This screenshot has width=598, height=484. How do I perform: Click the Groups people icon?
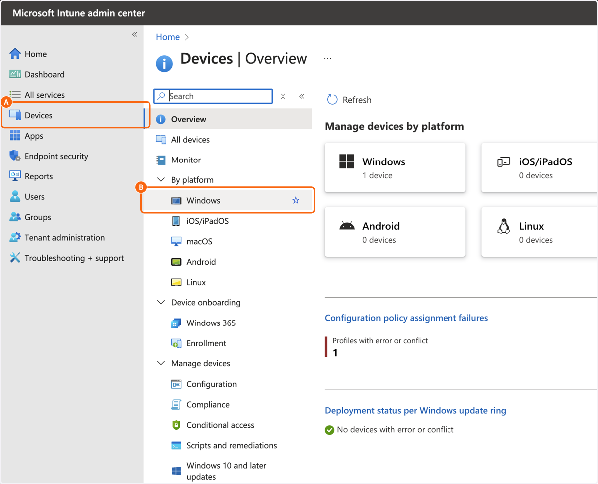click(15, 217)
